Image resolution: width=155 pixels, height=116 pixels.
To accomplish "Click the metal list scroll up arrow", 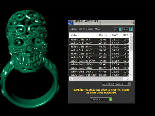I will [131, 34].
